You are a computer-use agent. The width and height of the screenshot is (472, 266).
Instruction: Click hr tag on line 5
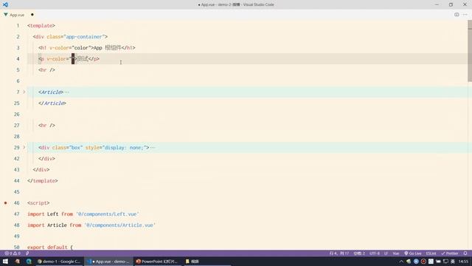[46, 70]
